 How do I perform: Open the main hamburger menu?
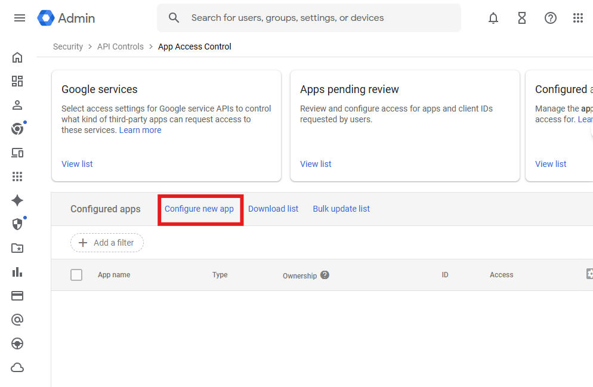20,18
